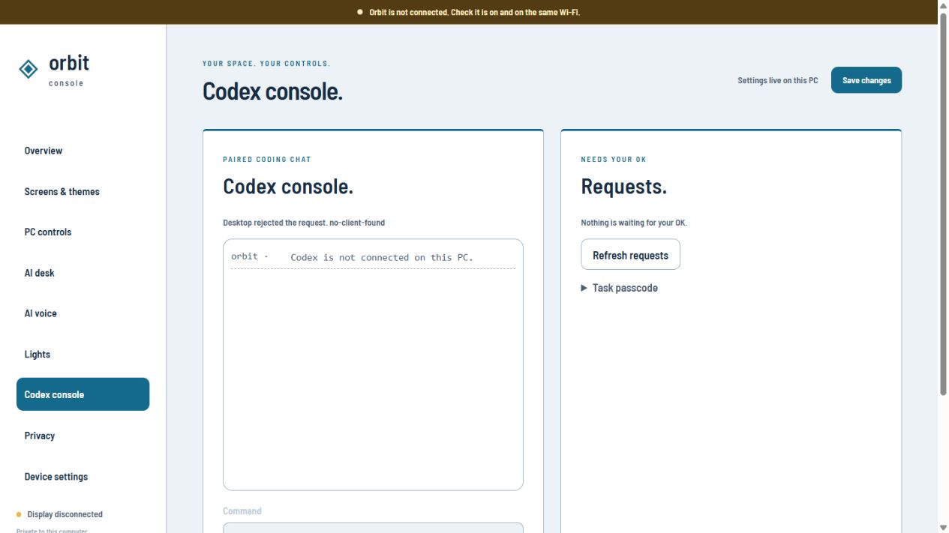Open the Overview section
Image resolution: width=949 pixels, height=533 pixels.
point(83,151)
